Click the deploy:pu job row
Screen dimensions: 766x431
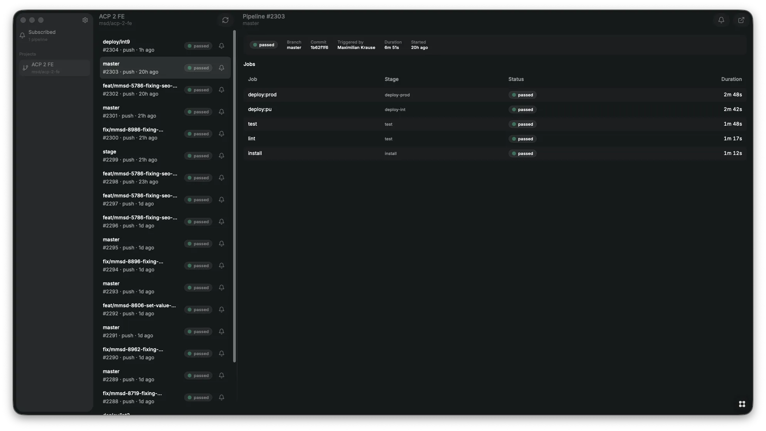pos(495,109)
